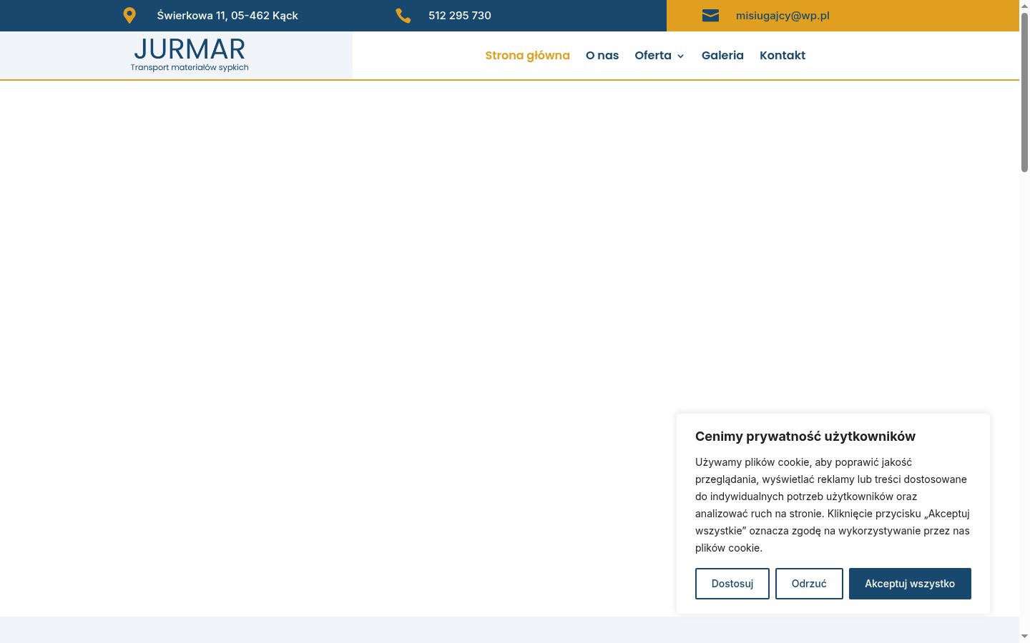
Task: Click the vertical page scrollbar thumb
Action: (x=1024, y=93)
